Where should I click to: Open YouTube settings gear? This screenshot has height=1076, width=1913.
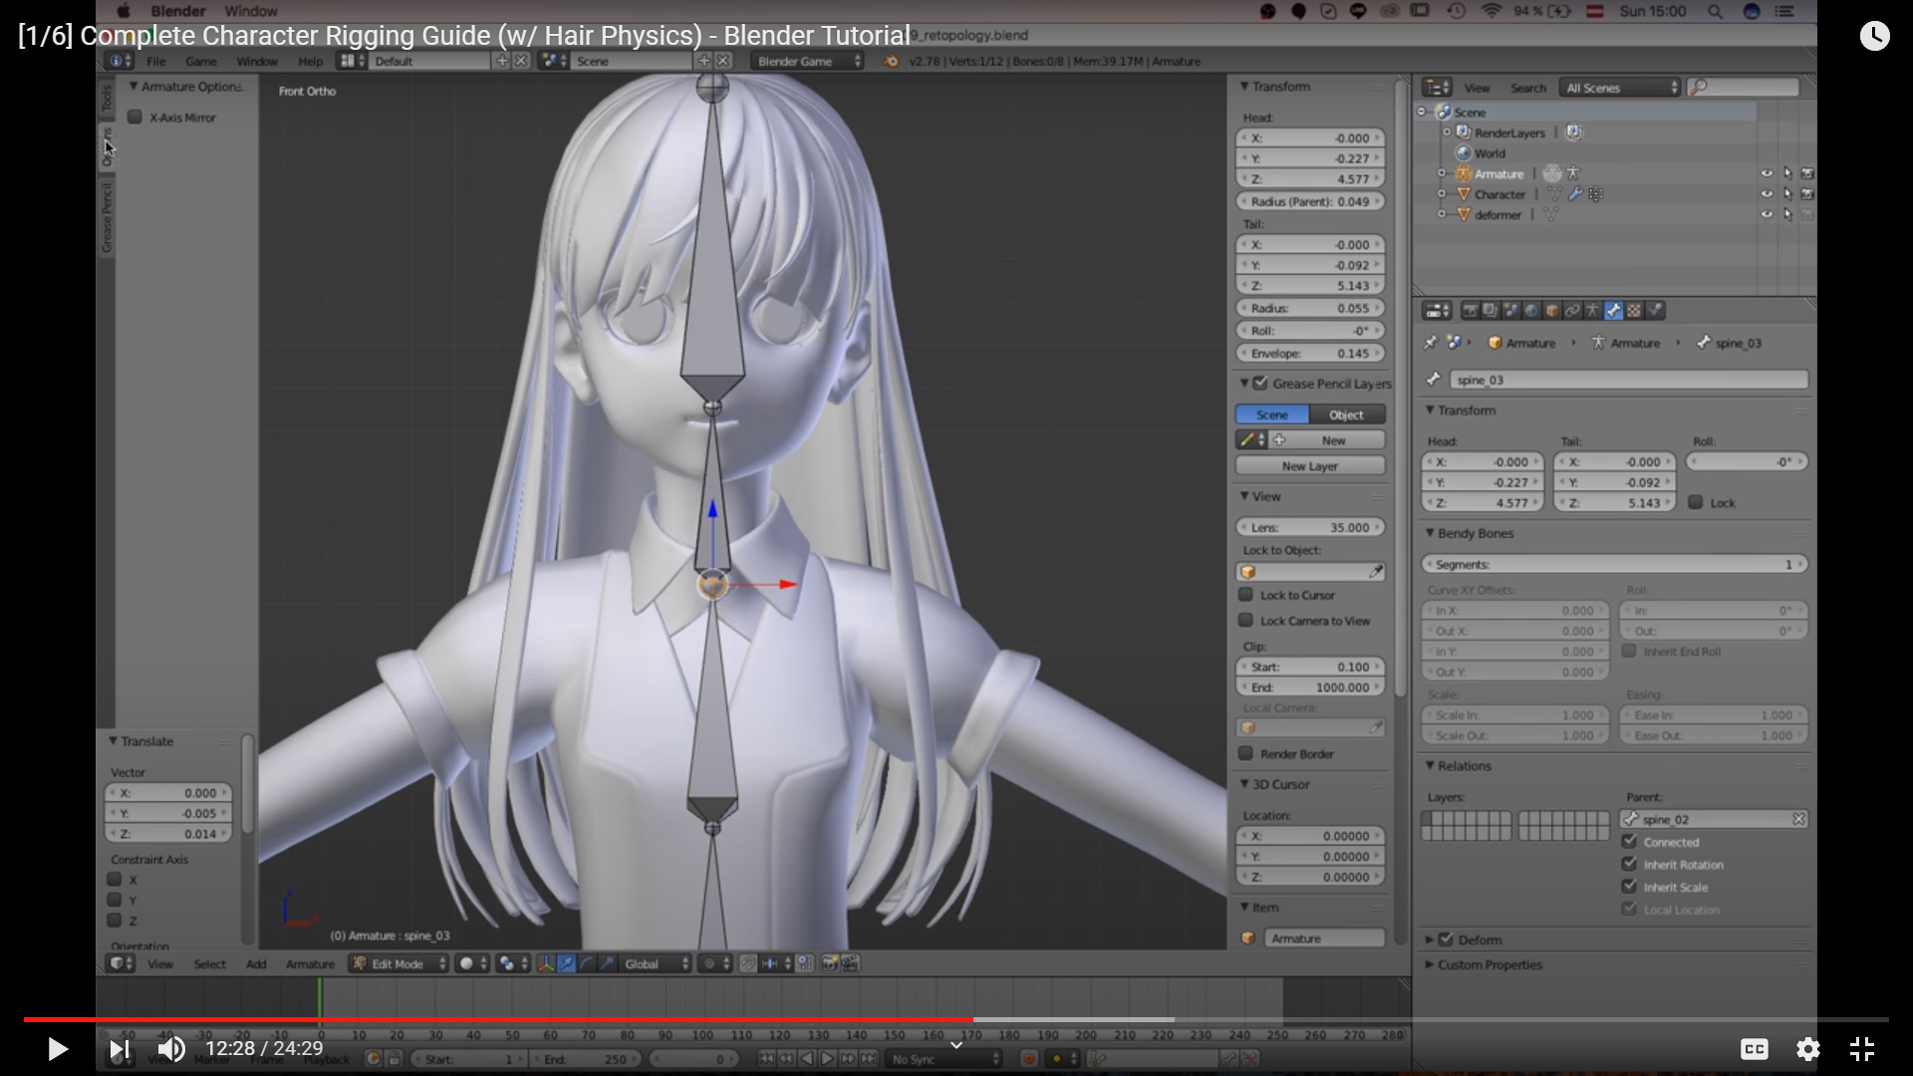pyautogui.click(x=1808, y=1049)
